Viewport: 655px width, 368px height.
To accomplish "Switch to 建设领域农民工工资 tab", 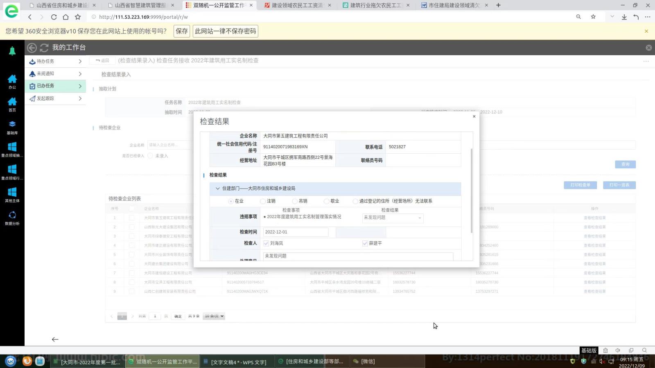I will [x=298, y=5].
